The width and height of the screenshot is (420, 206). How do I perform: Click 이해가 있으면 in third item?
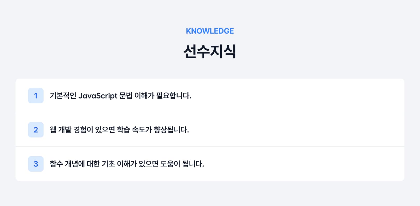(x=138, y=164)
